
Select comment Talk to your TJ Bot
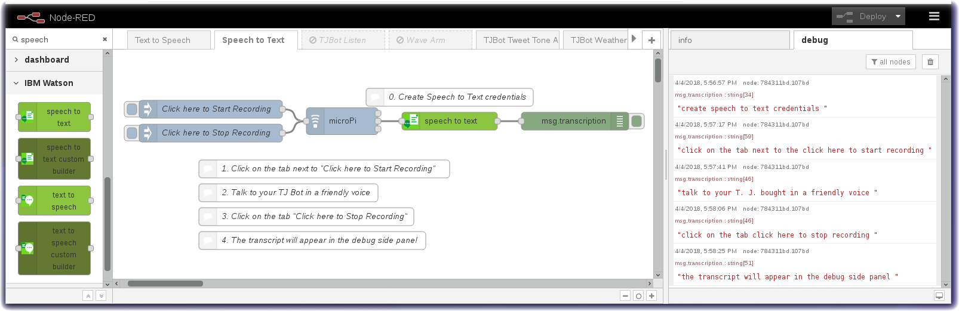click(288, 192)
